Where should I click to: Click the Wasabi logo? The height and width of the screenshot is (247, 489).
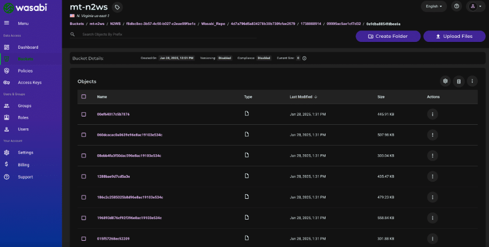[x=25, y=7]
